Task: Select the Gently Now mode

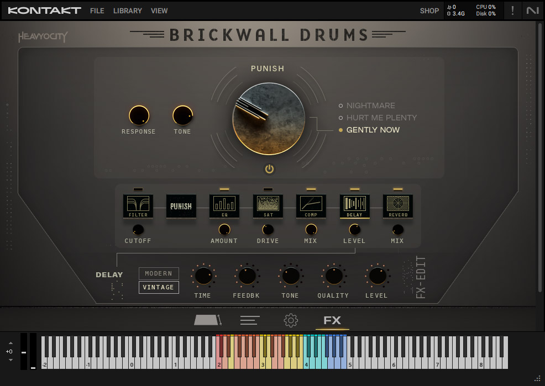Action: [369, 130]
